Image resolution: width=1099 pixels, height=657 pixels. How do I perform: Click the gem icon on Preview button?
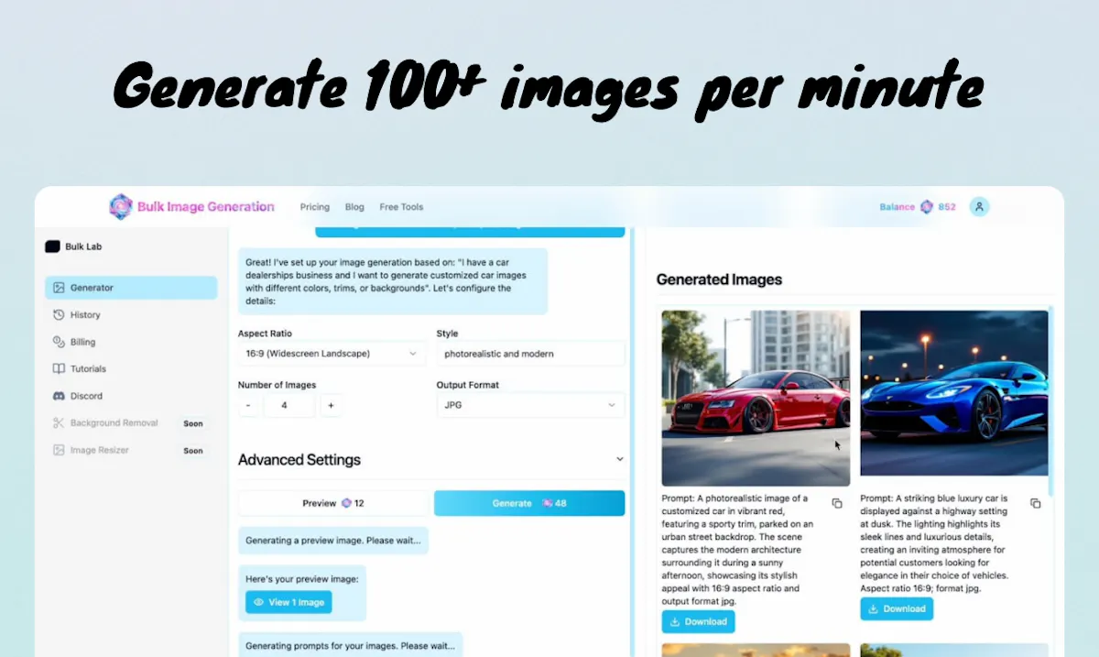click(346, 503)
